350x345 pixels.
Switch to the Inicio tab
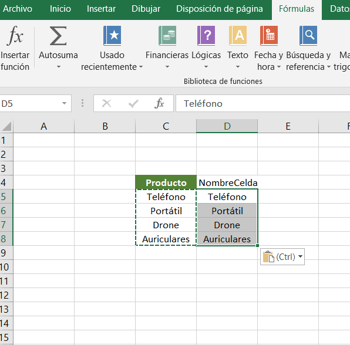60,9
